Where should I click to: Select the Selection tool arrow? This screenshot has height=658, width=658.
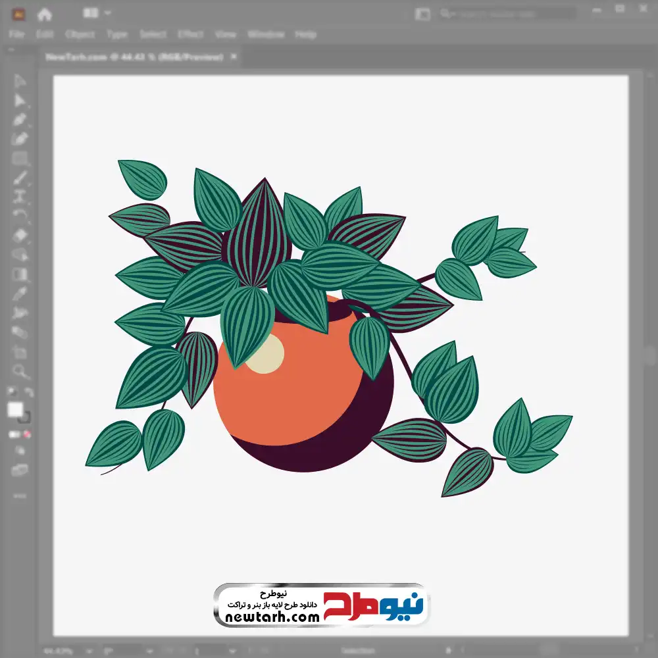20,81
